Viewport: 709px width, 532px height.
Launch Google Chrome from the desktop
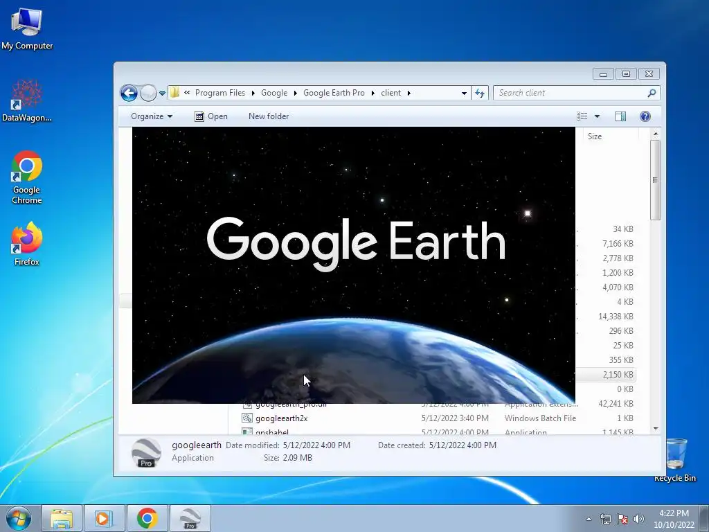pos(27,177)
